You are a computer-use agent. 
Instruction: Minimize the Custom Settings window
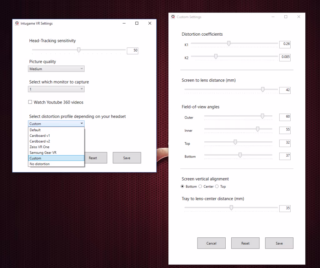(273, 17)
